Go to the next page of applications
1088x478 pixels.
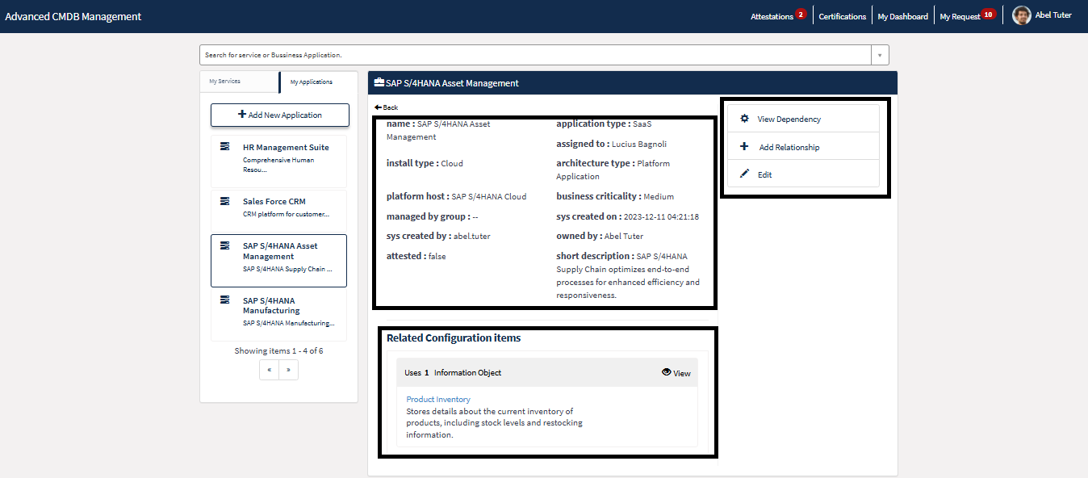tap(288, 370)
